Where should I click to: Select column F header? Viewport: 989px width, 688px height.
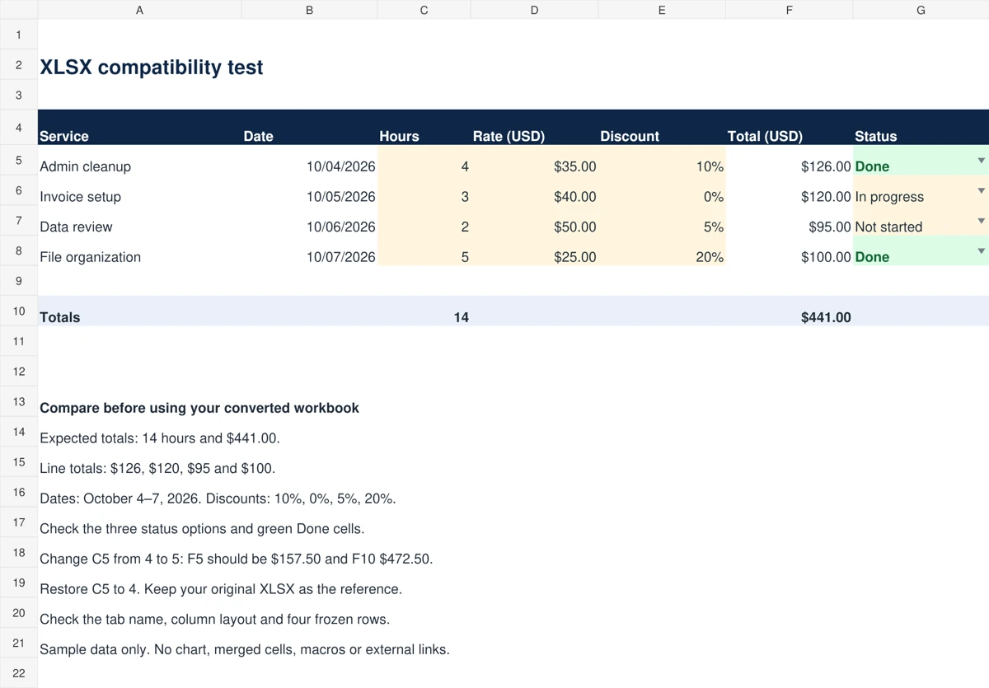(x=789, y=10)
